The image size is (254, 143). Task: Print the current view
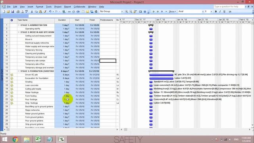18,12
